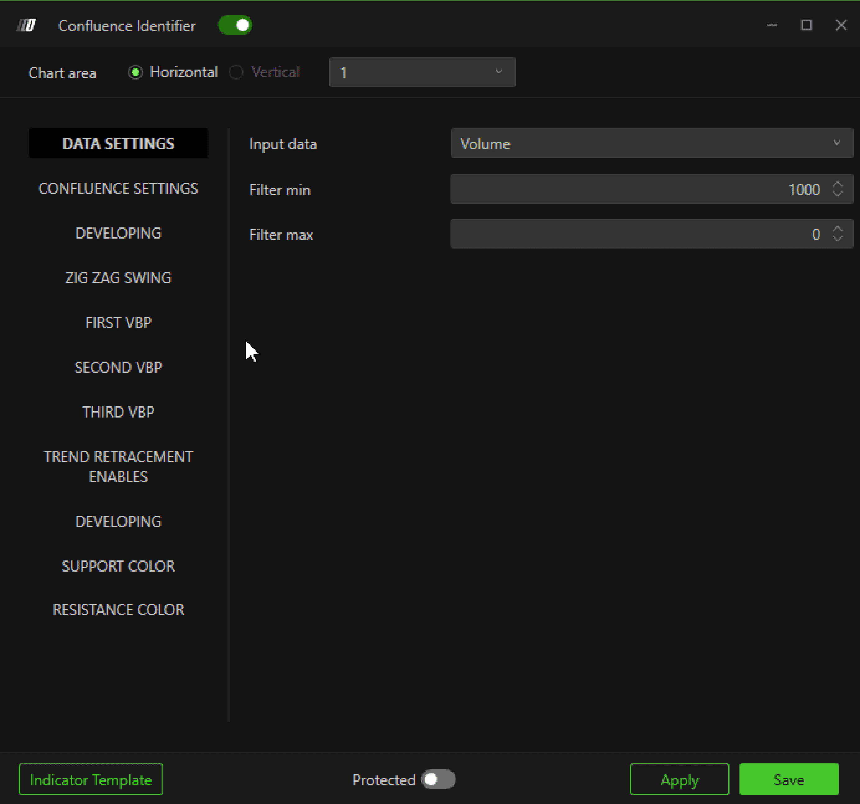Open the Support Color section

[118, 566]
